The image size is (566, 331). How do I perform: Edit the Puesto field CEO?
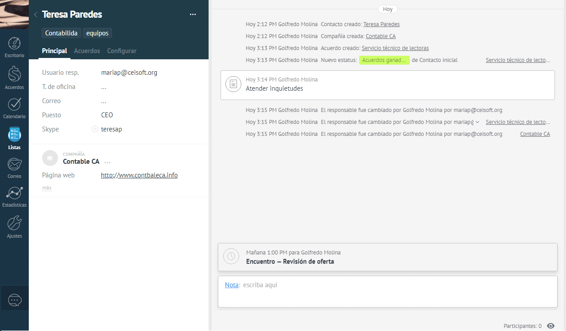[x=107, y=115]
